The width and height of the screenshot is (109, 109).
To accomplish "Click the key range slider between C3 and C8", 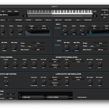I will 60,16.
